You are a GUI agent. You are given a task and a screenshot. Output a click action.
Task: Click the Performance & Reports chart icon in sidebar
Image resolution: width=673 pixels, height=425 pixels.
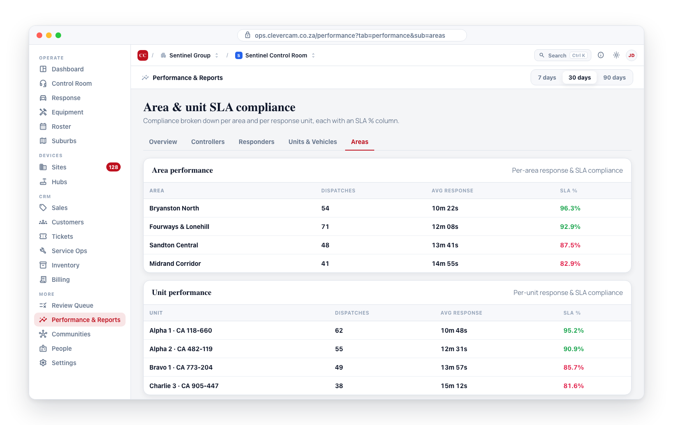43,320
